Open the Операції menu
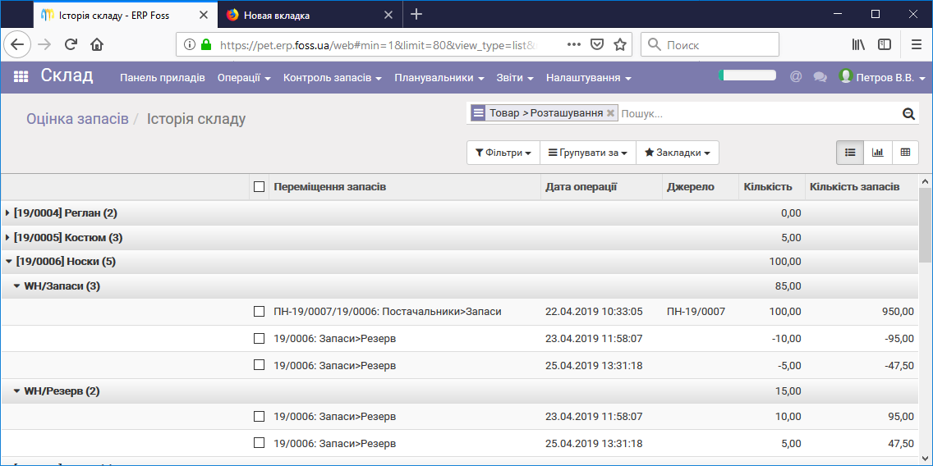 click(244, 78)
